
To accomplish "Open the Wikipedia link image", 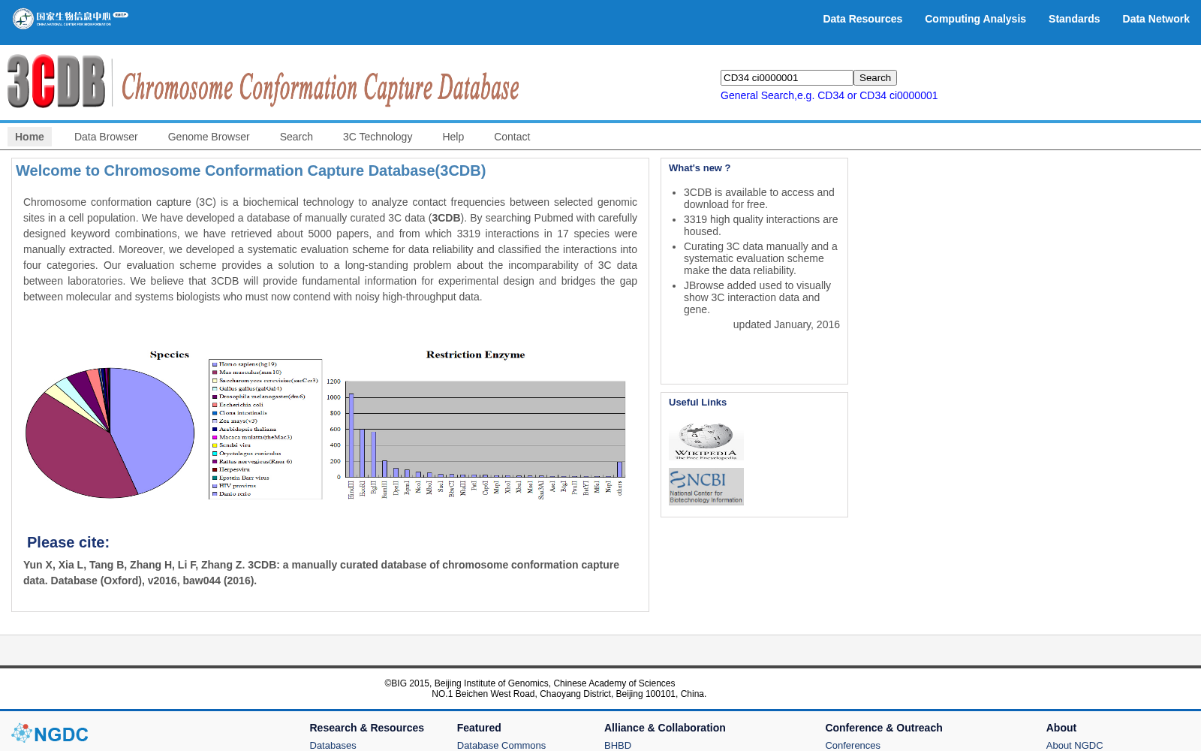I will click(706, 441).
